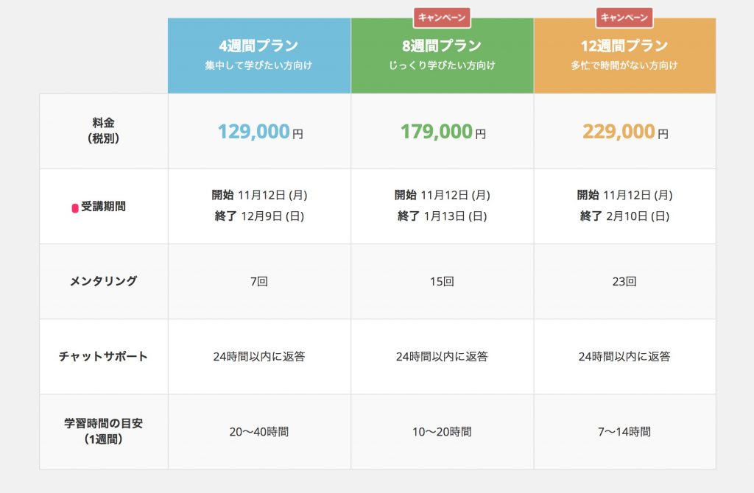Click the 終了 12月9日 date in 4-week plan

point(259,216)
